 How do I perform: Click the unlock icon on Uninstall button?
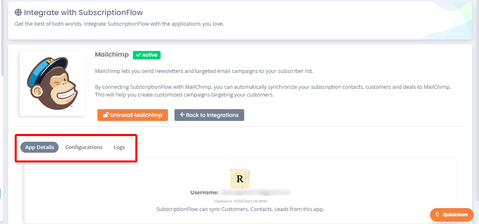point(106,115)
